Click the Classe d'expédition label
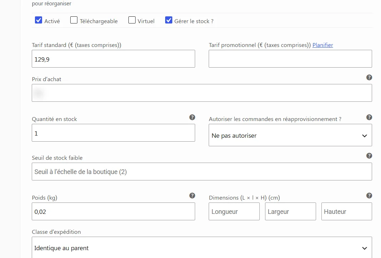The image size is (381, 258). pyautogui.click(x=56, y=232)
